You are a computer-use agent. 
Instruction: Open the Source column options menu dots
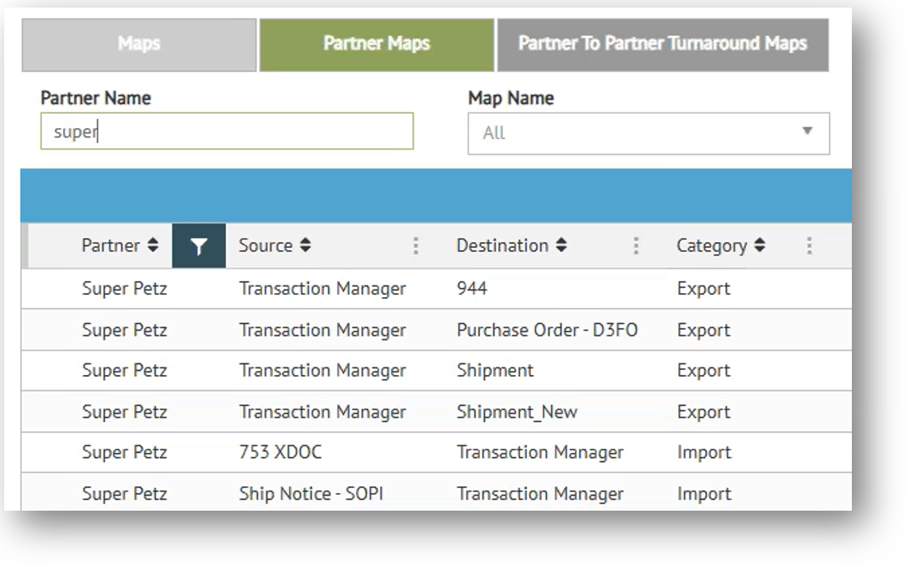point(415,246)
